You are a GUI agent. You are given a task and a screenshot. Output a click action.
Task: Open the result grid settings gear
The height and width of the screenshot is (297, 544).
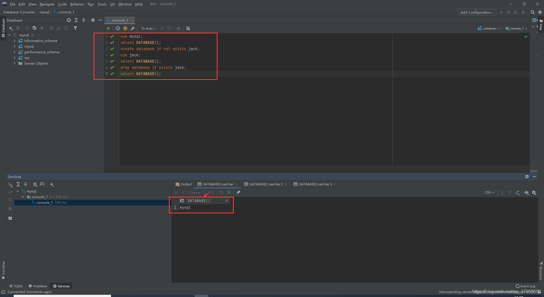click(534, 192)
